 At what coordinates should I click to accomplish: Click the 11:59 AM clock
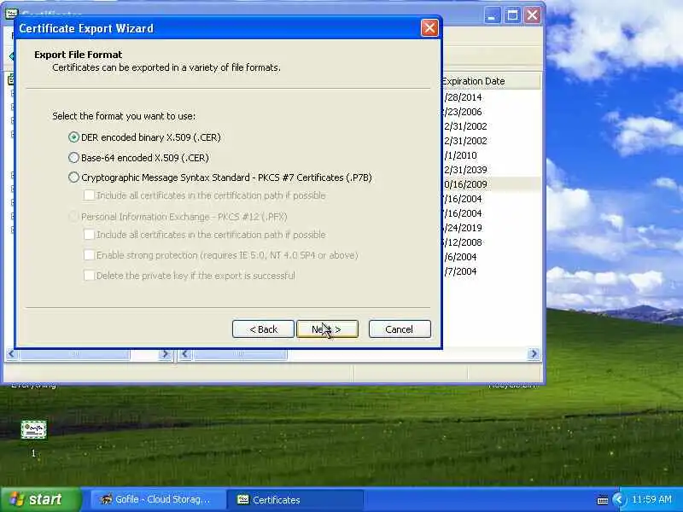(651, 499)
